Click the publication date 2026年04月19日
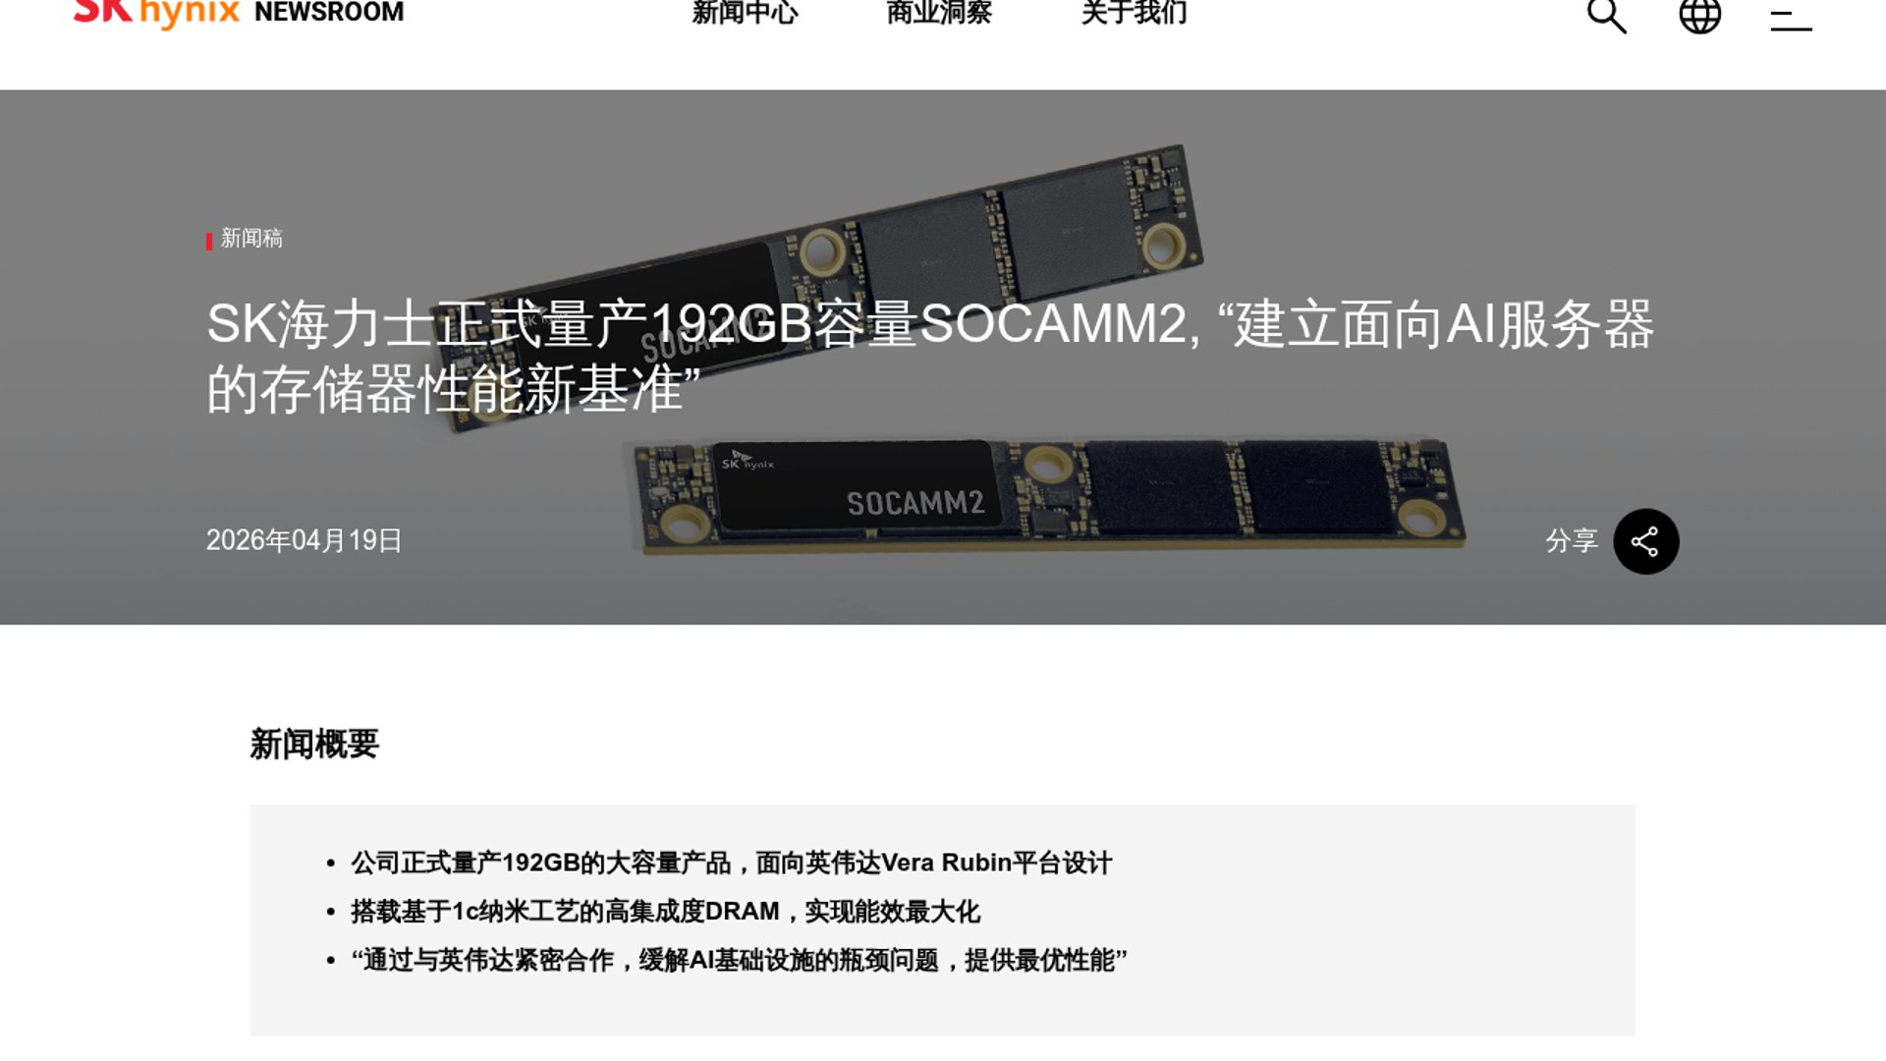The height and width of the screenshot is (1061, 1886). tap(304, 540)
